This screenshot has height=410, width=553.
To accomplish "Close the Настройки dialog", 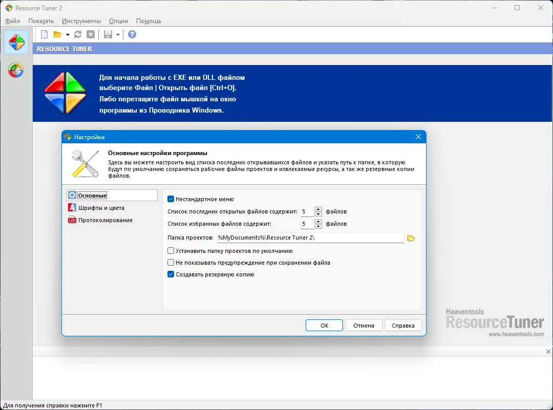I will [x=418, y=137].
